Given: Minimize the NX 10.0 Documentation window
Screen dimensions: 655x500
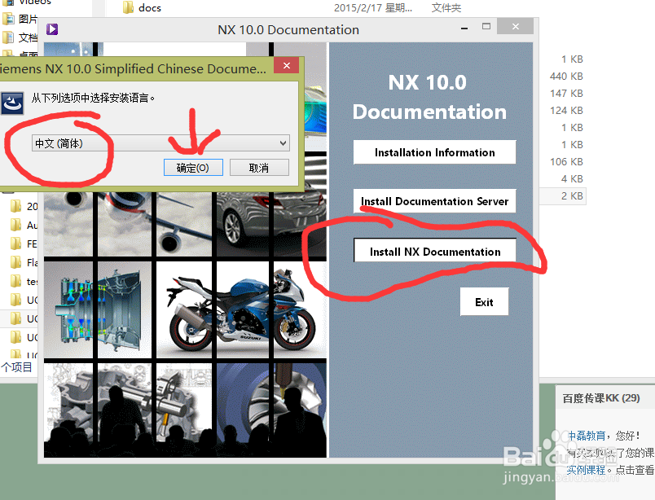Looking at the screenshot, I should click(x=464, y=28).
